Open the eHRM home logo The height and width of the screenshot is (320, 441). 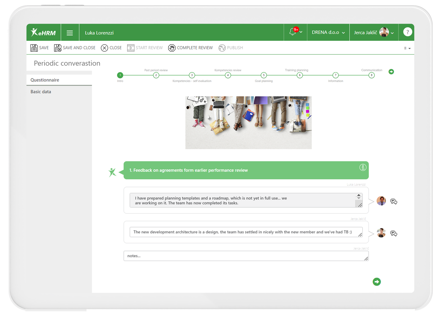click(43, 32)
